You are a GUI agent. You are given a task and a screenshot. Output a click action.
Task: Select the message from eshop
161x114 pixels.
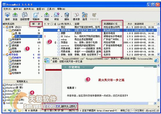point(100,39)
